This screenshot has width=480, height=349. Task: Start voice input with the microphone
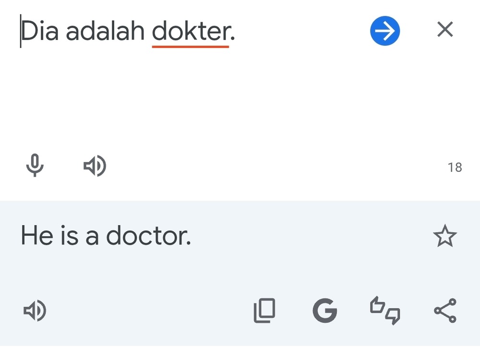point(35,166)
